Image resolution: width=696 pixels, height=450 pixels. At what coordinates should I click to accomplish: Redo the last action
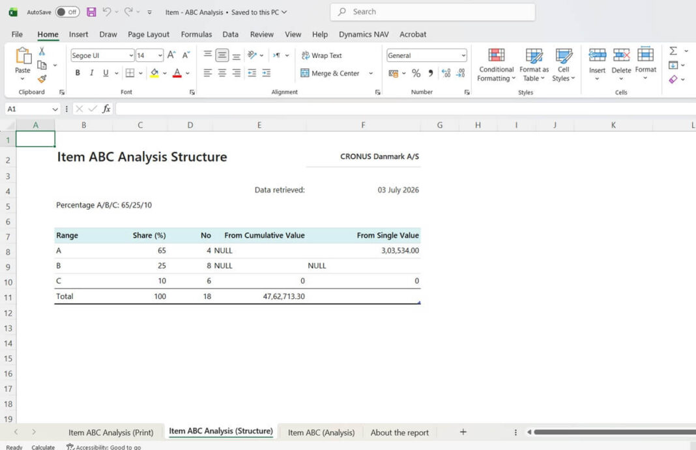(x=128, y=12)
